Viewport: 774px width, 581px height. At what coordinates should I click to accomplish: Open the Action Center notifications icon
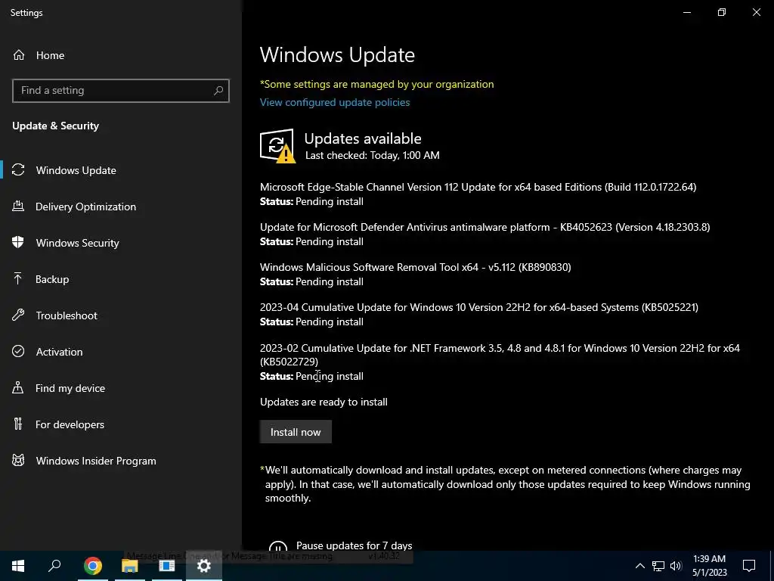749,566
